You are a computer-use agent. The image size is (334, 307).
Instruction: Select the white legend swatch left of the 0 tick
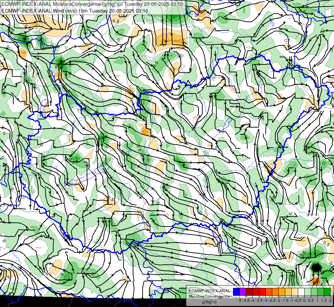301,292
